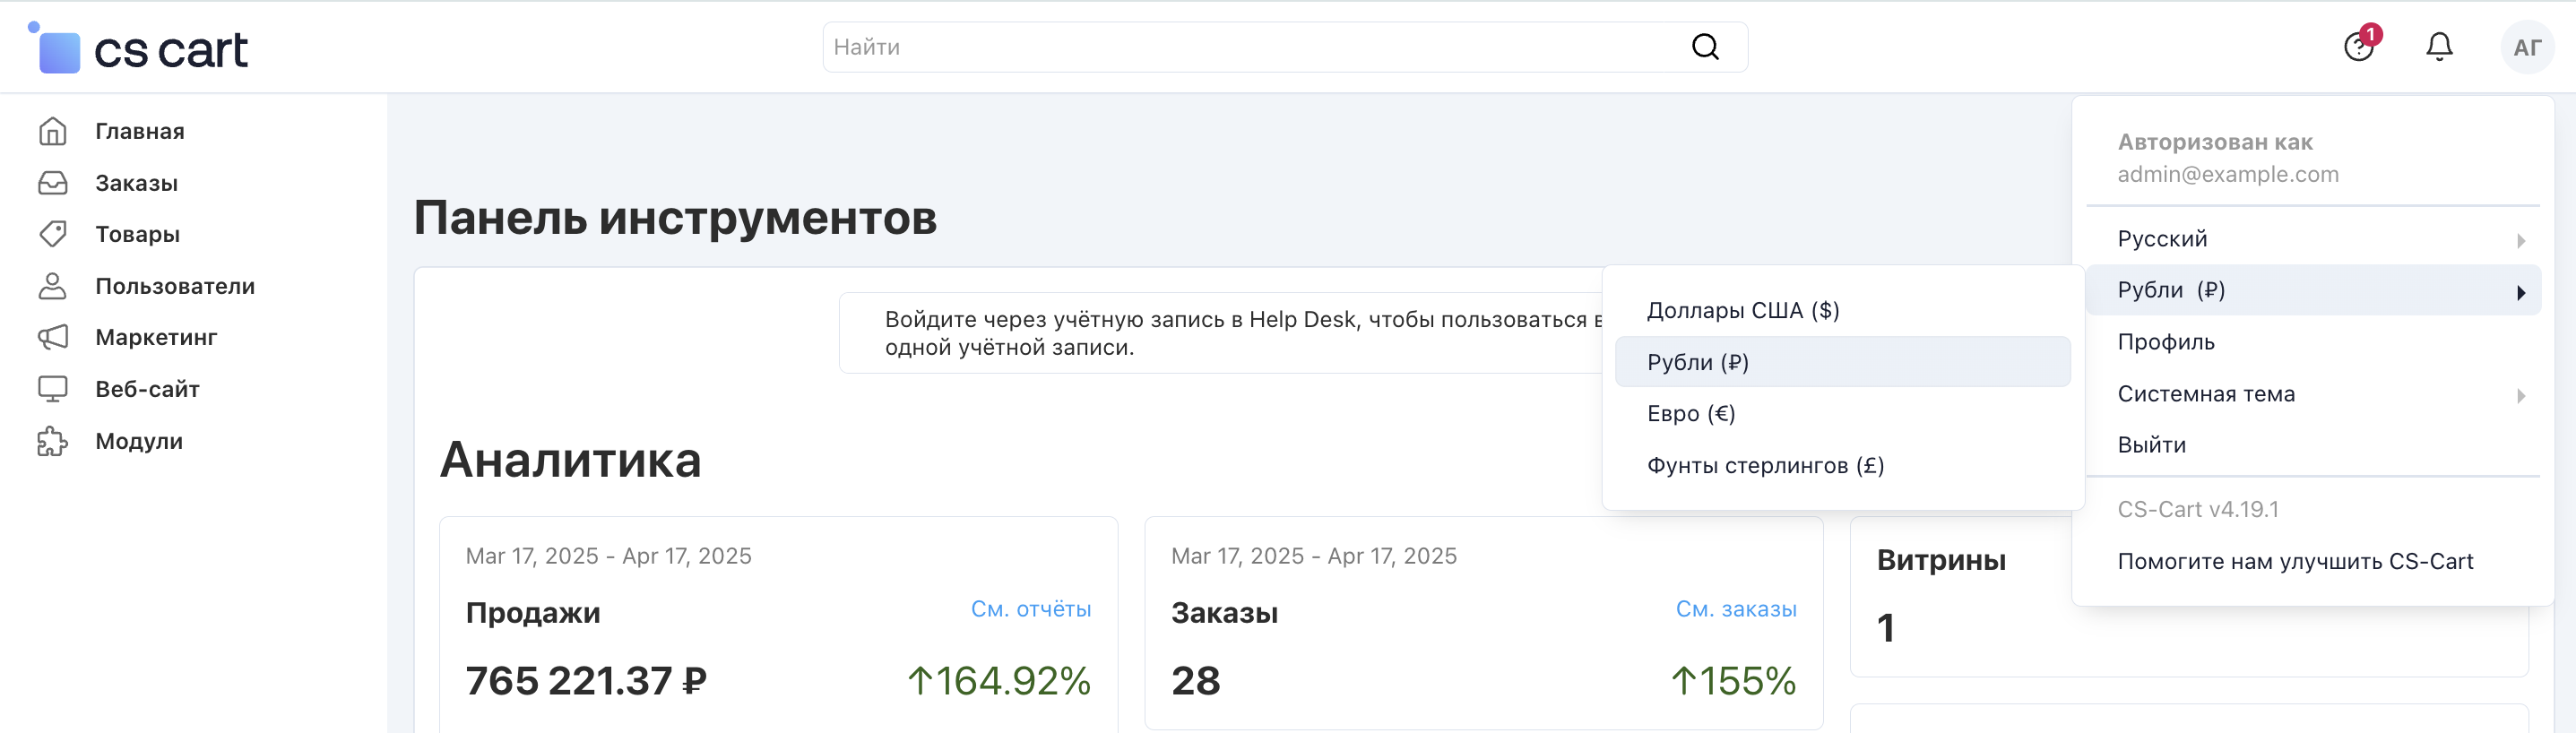The image size is (2576, 733).
Task: Click the search magnifier icon
Action: 1705,47
